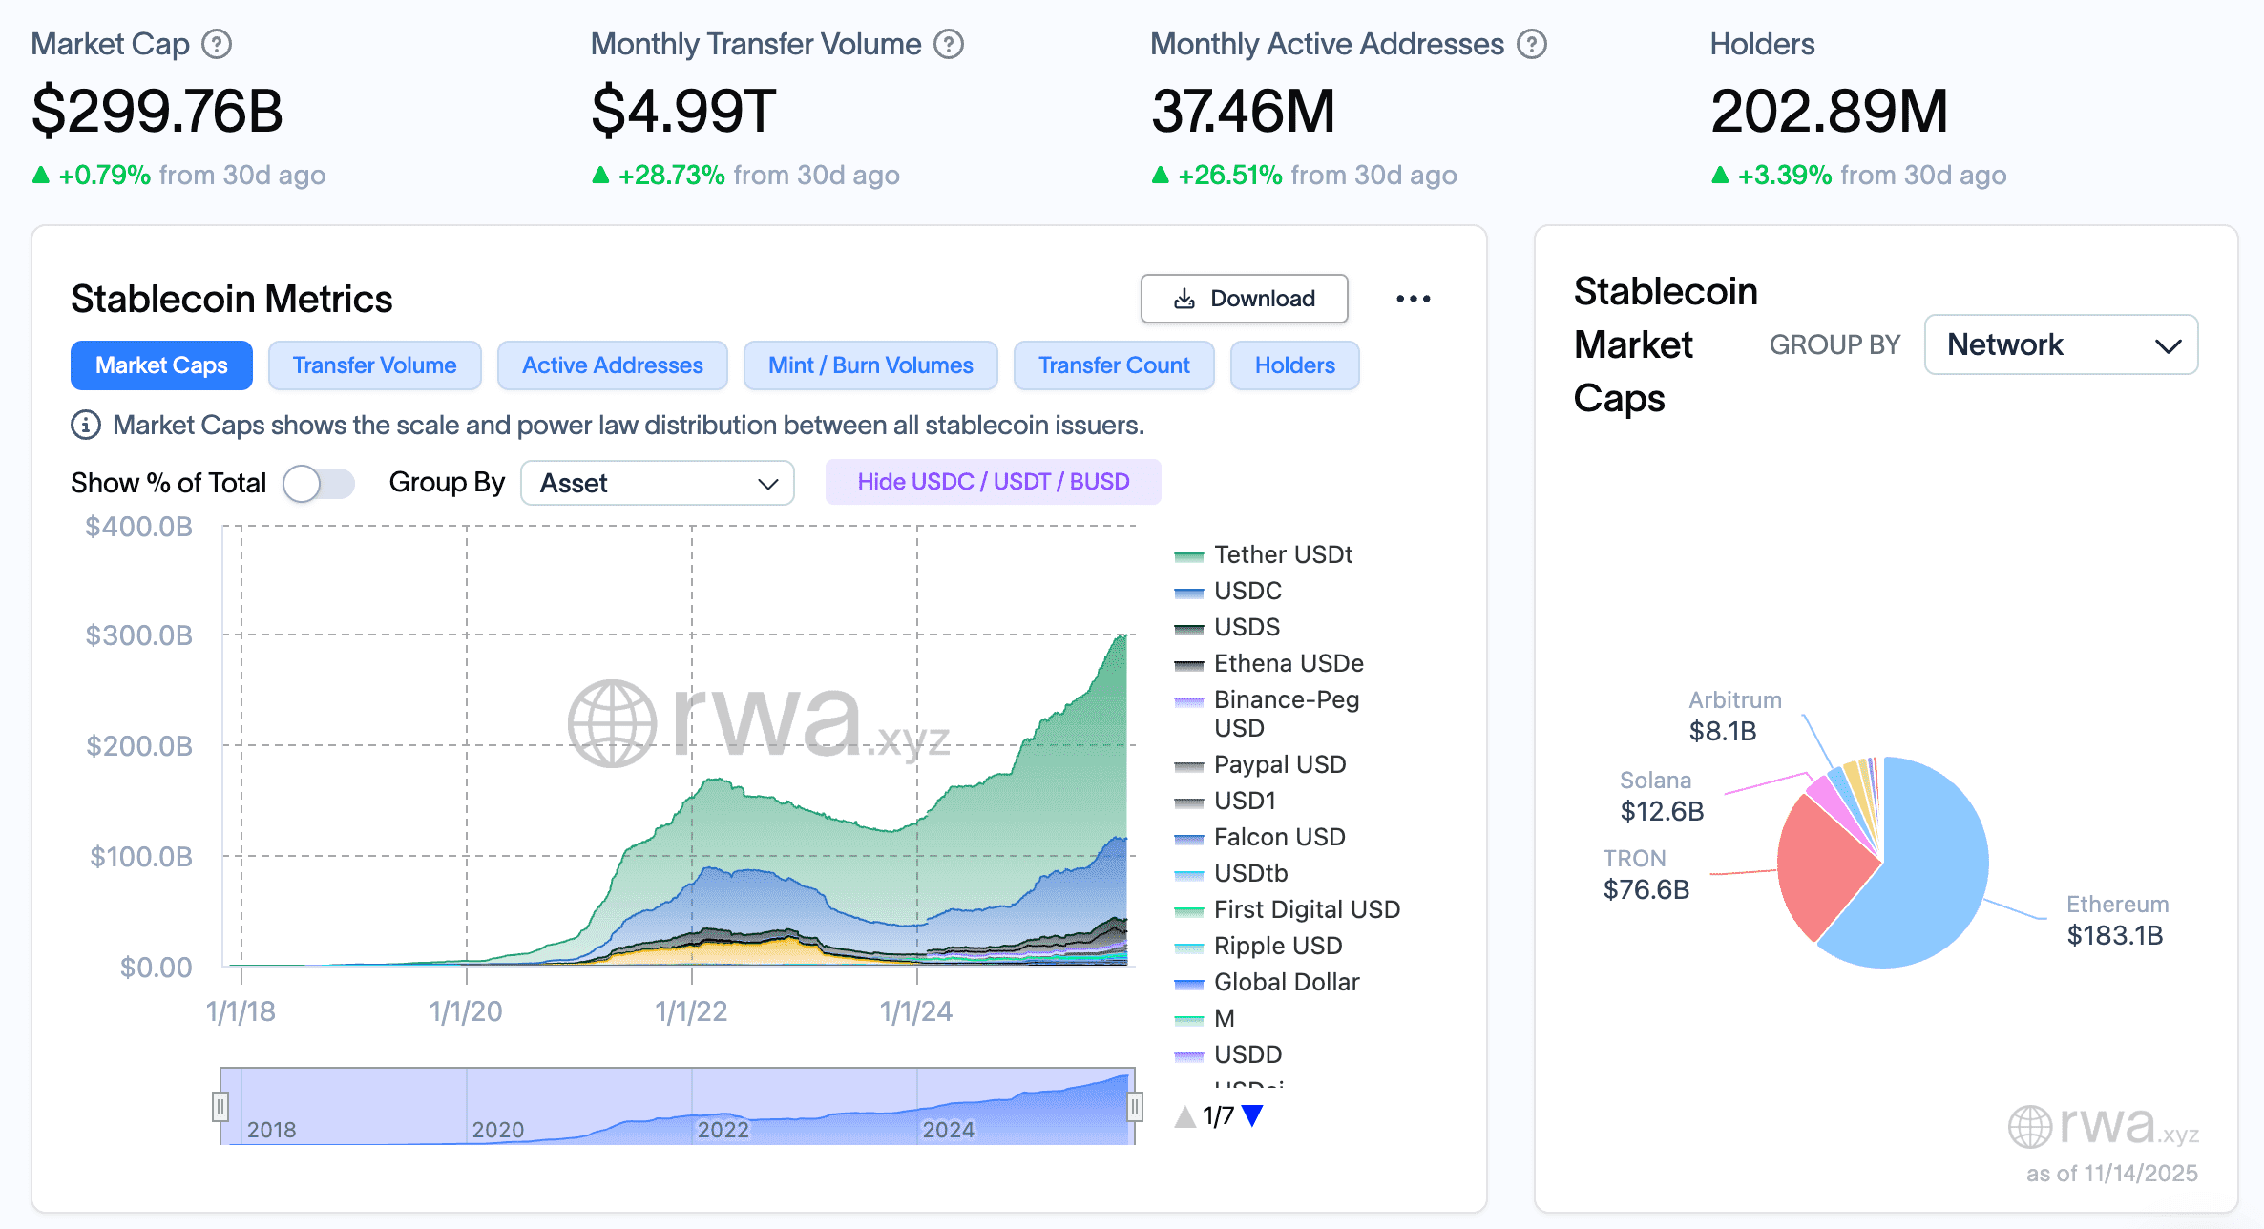Open the three-dot more options menu

(1413, 299)
